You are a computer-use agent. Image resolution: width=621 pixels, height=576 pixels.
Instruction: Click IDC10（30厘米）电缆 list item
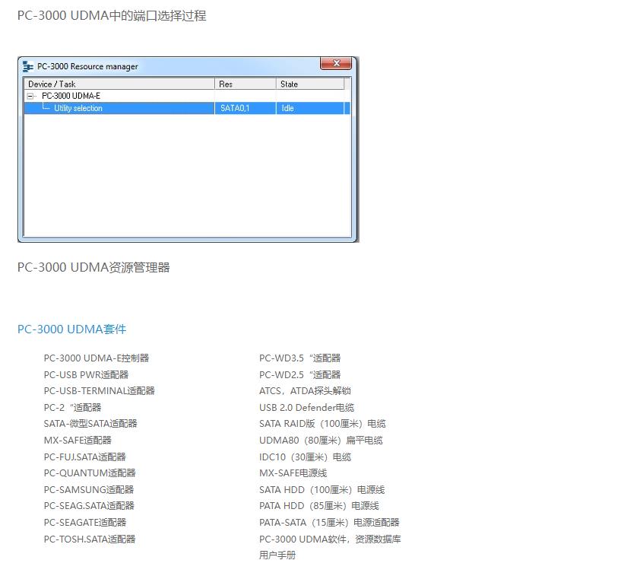click(x=305, y=457)
